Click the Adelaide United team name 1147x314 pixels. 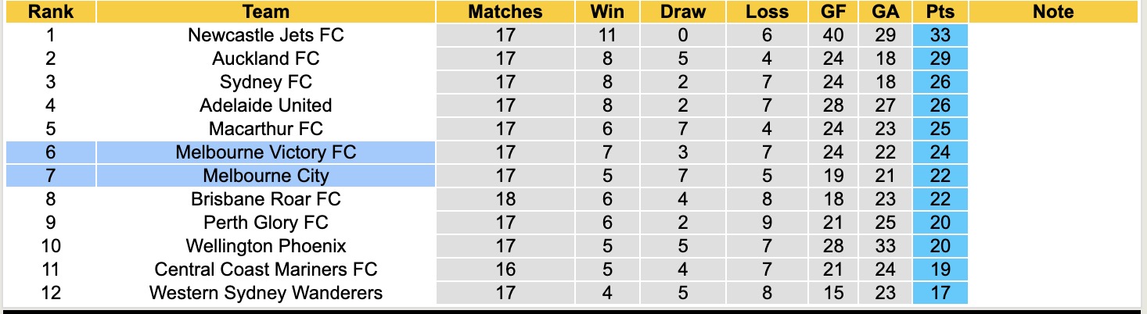point(266,105)
